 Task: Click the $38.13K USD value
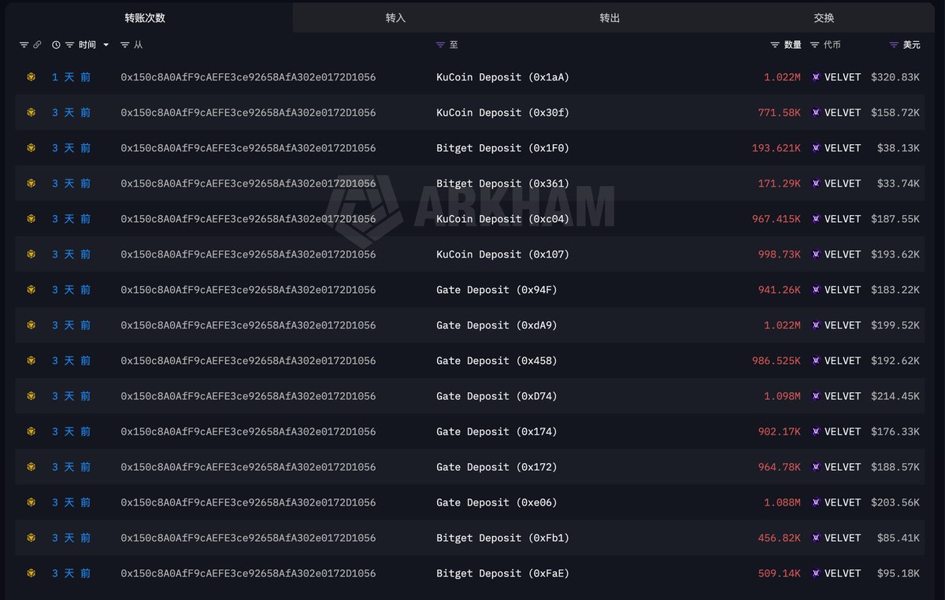coord(899,148)
